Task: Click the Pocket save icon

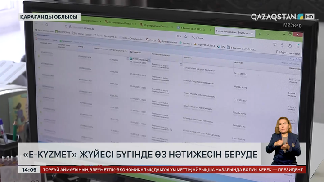Action: [274, 44]
